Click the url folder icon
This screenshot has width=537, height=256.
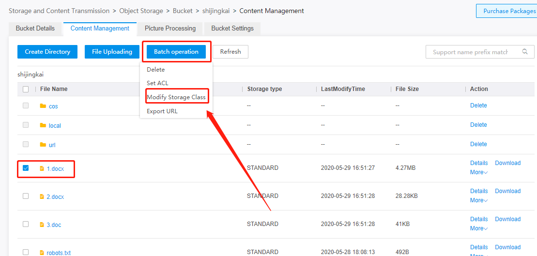tap(43, 145)
